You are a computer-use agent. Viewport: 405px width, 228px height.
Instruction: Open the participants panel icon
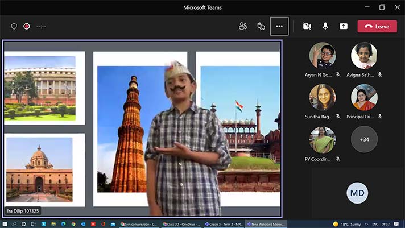243,26
